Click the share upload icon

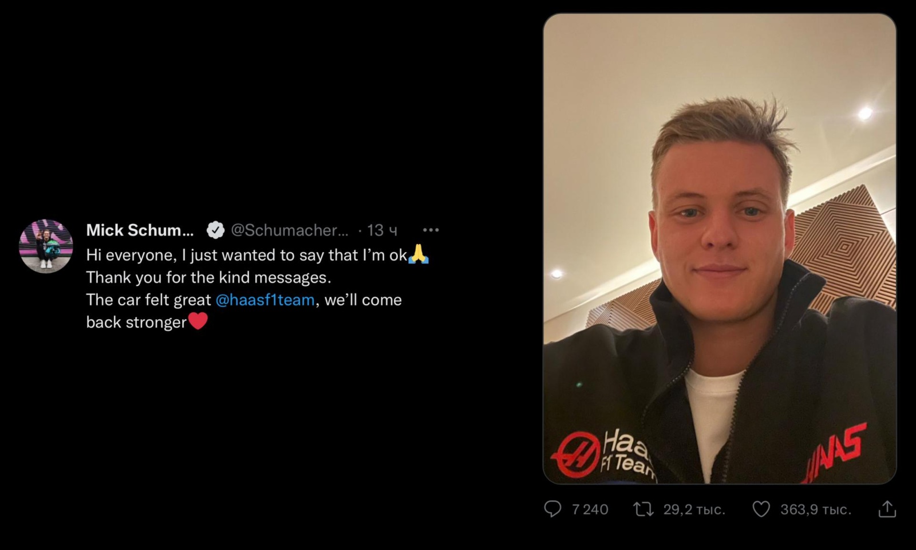click(887, 509)
